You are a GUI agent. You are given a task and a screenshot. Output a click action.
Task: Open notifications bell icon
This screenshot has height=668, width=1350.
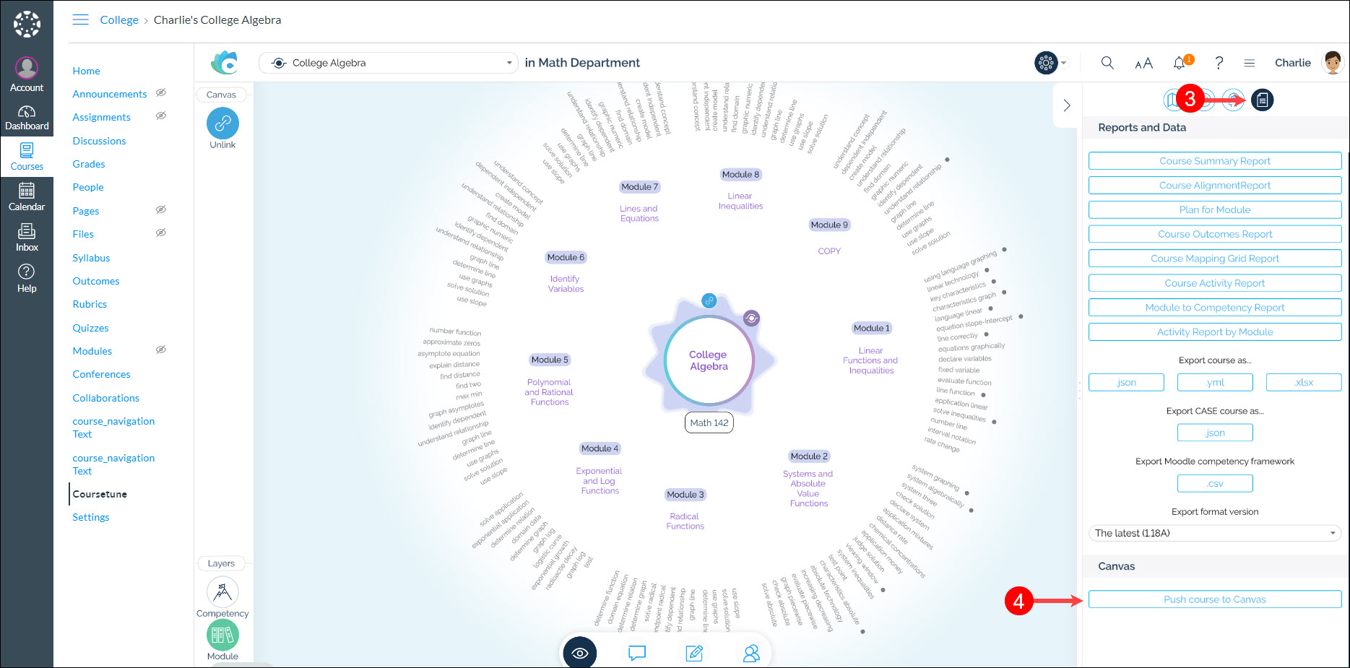click(x=1180, y=63)
